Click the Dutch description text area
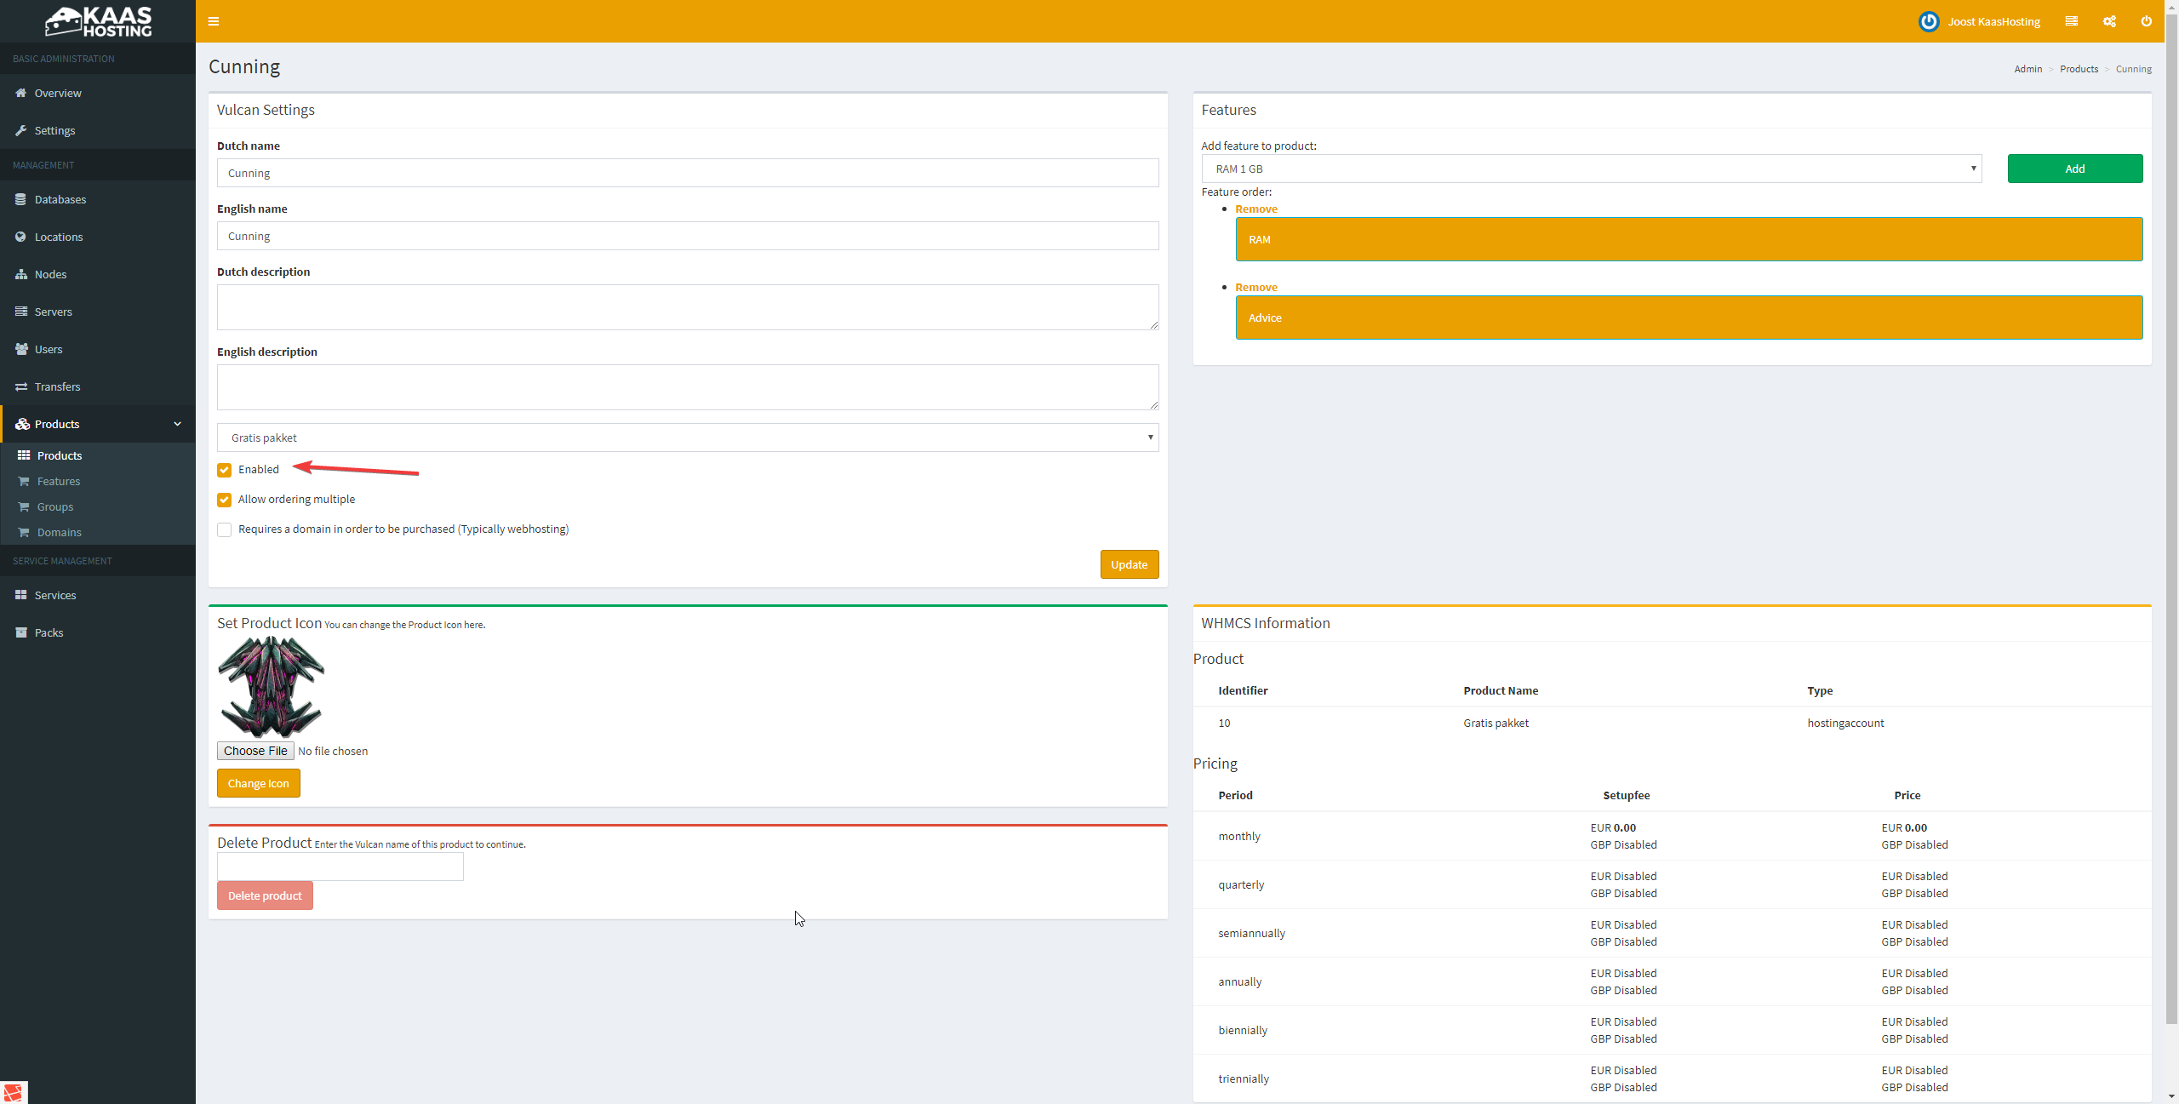Image resolution: width=2179 pixels, height=1104 pixels. [687, 307]
